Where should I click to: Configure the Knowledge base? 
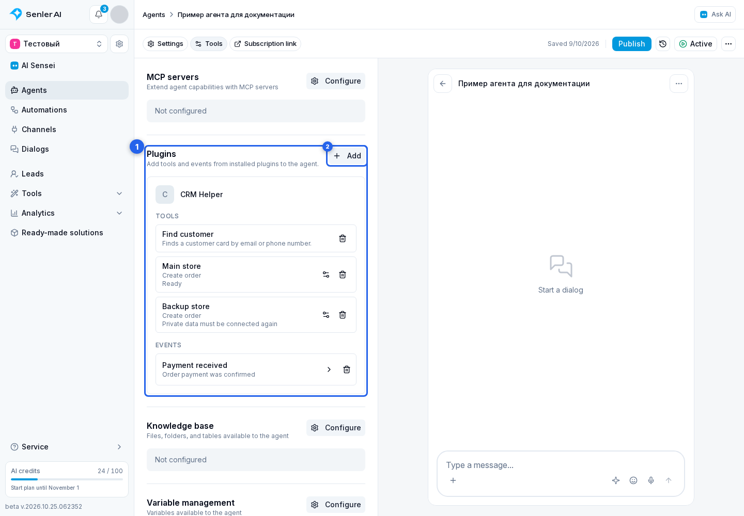coord(336,428)
